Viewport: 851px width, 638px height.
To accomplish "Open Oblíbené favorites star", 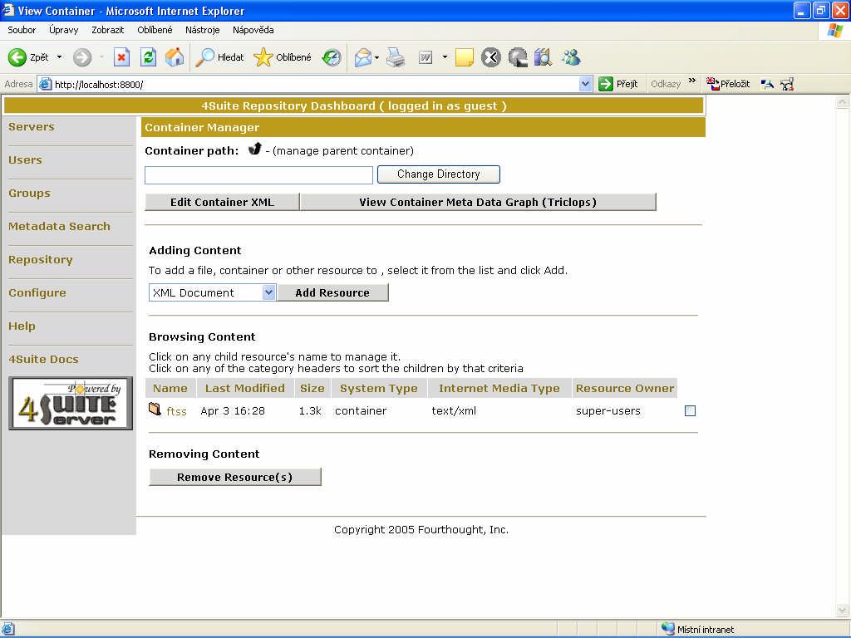I will [263, 57].
